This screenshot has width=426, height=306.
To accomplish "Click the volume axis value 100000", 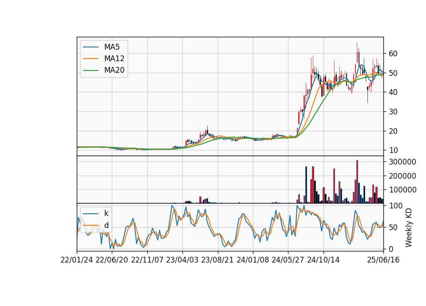I will coord(402,190).
